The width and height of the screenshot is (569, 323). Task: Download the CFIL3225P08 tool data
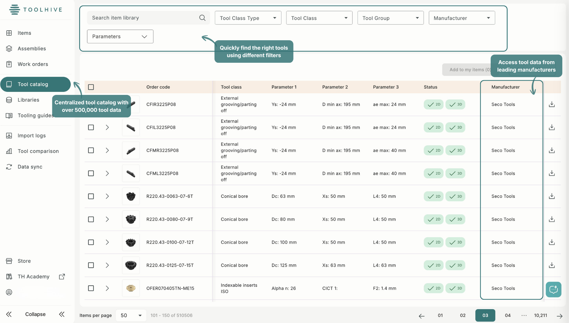(552, 127)
